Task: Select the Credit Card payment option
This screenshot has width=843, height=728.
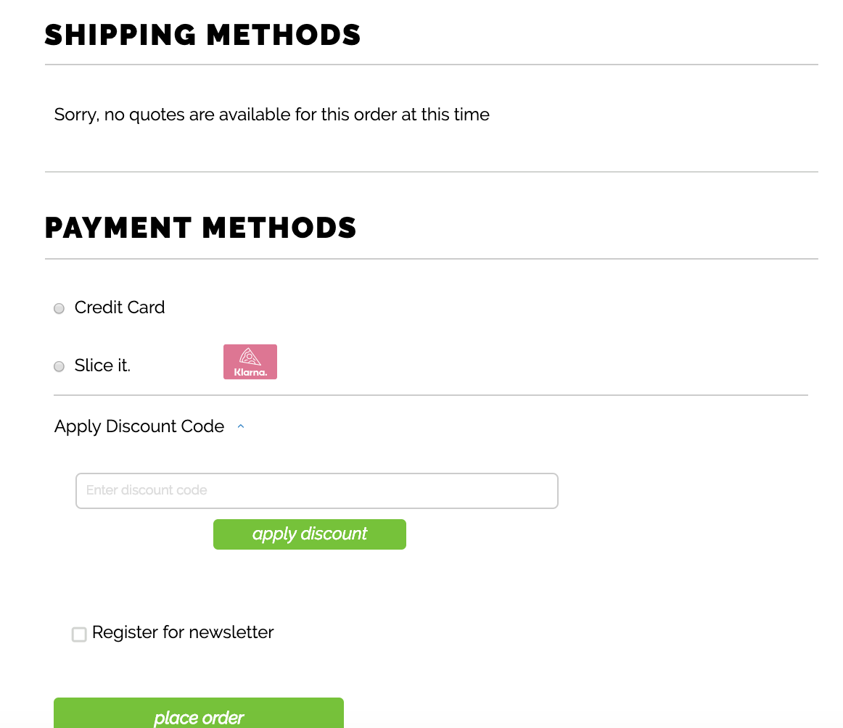Action: point(58,308)
